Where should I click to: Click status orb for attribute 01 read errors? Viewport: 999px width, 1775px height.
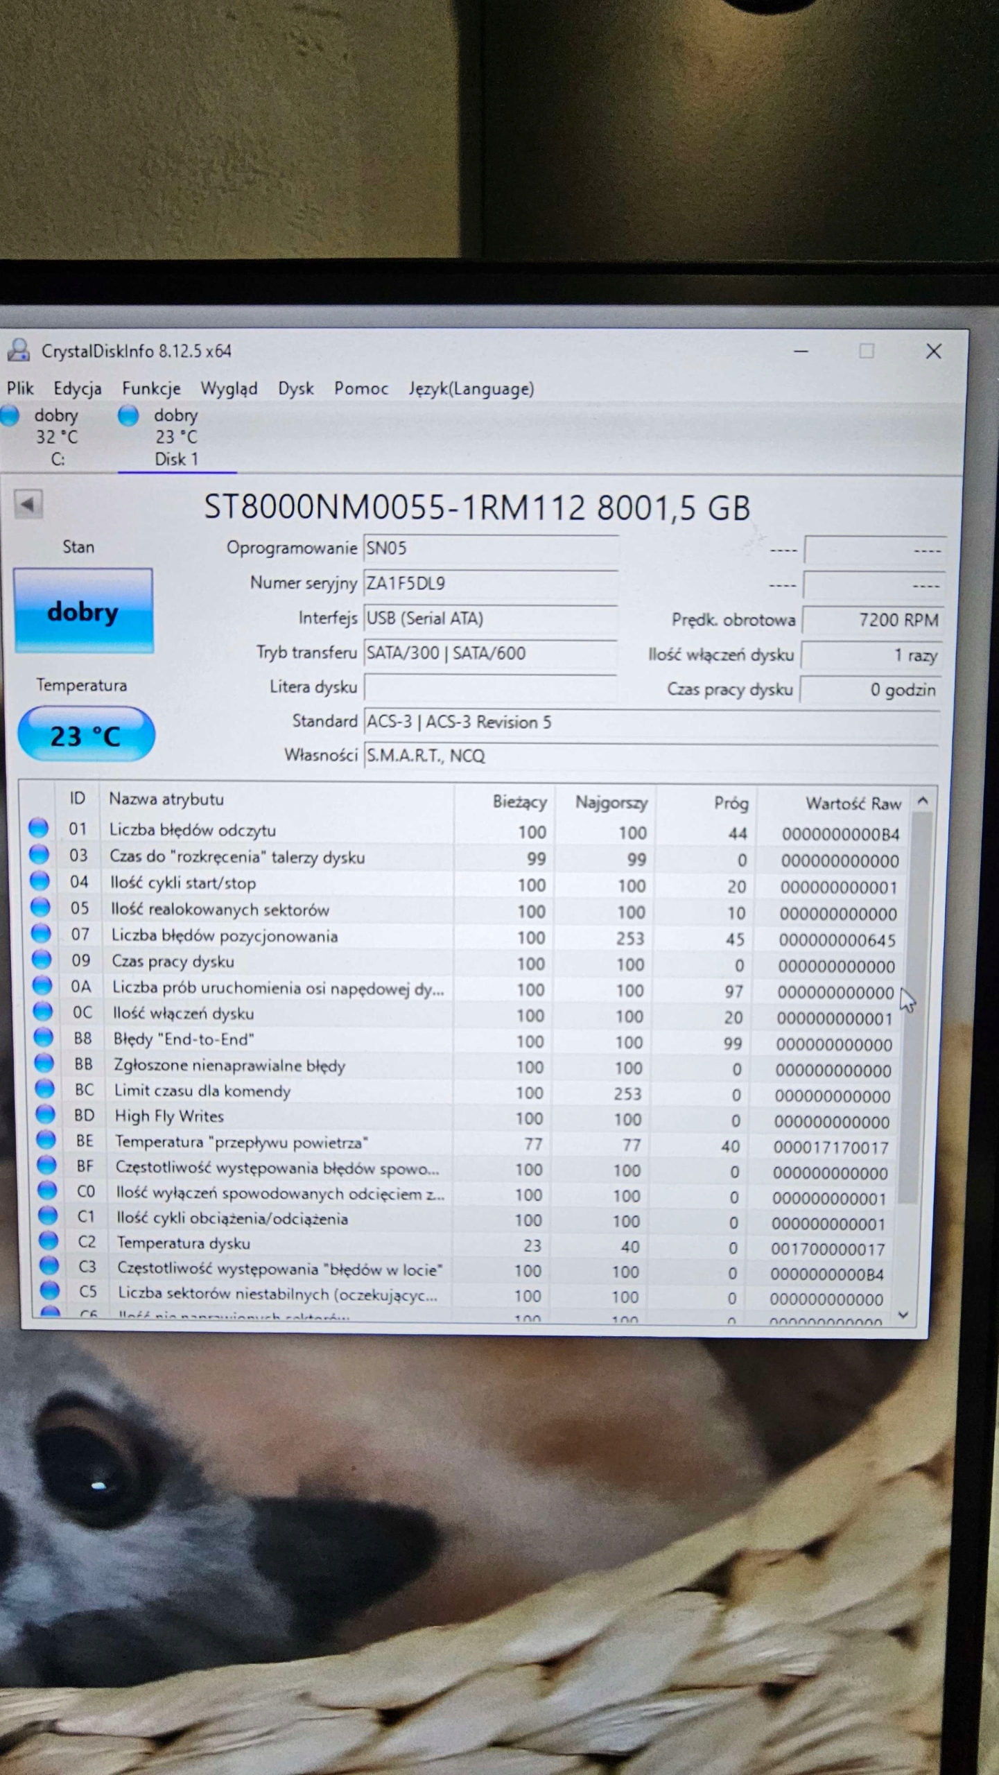click(x=38, y=828)
